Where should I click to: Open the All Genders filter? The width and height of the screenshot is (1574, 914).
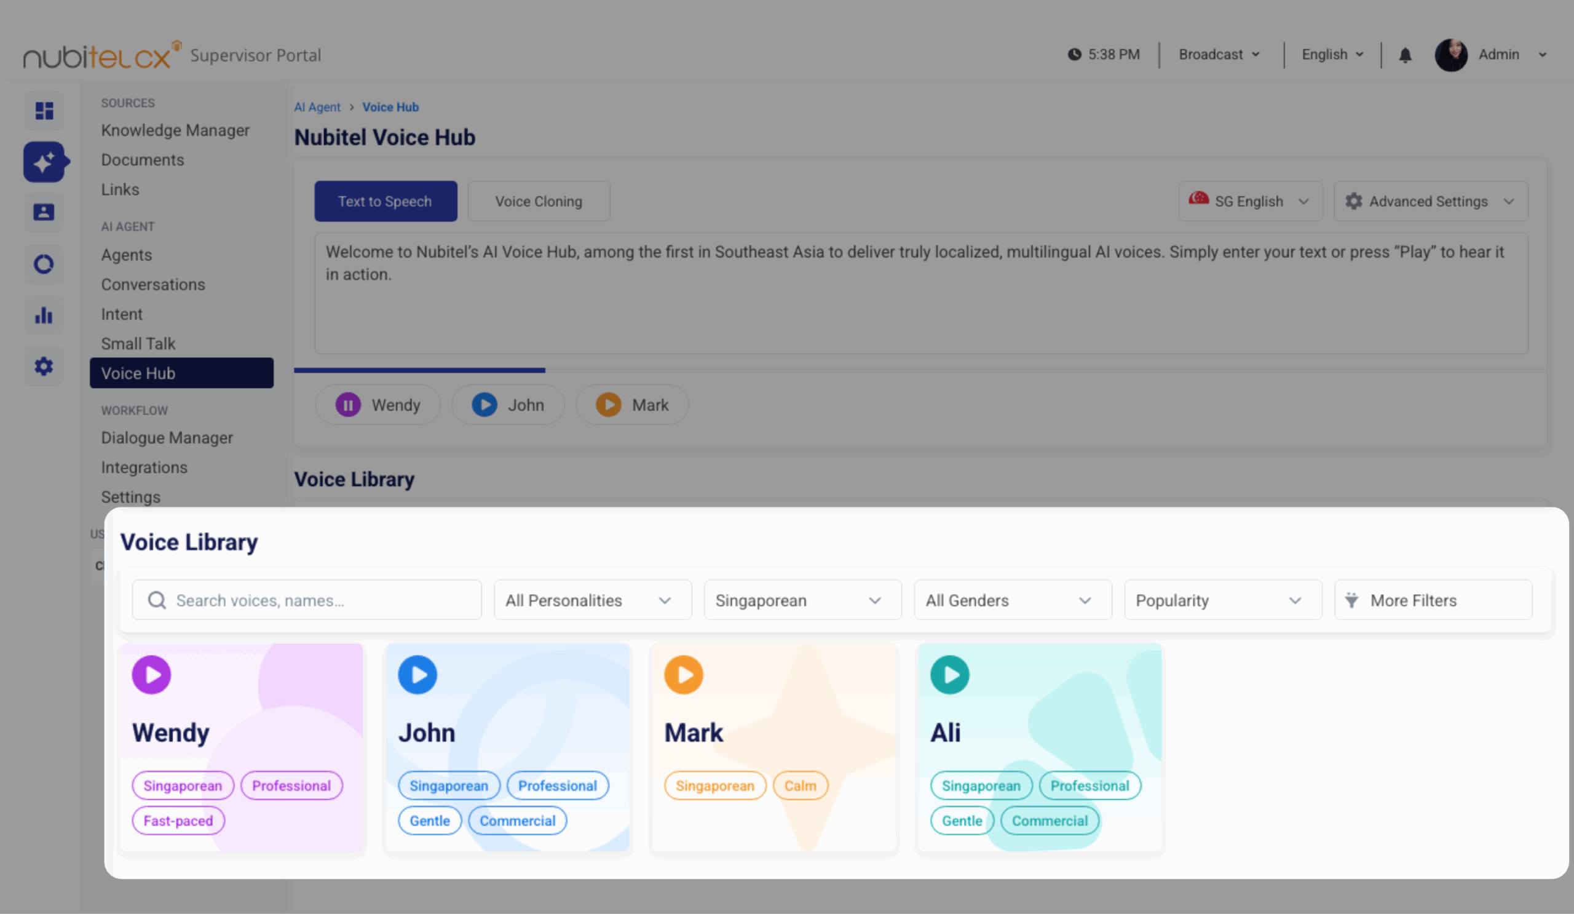1013,600
